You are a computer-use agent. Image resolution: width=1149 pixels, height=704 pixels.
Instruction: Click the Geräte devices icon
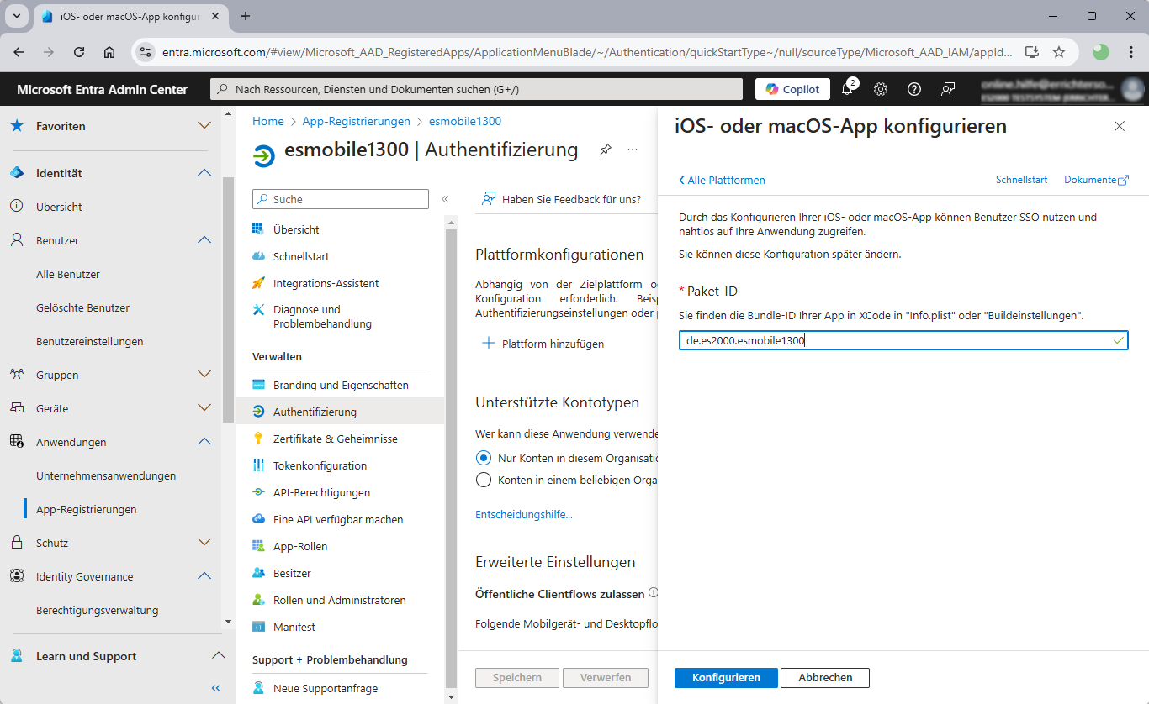click(x=17, y=408)
